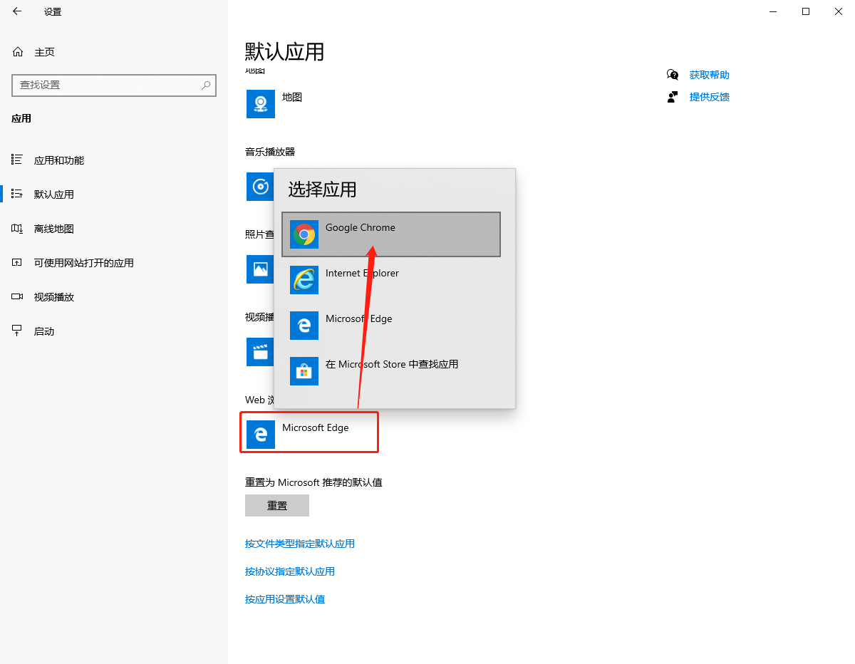Click the Google Chrome icon in chooser
The height and width of the screenshot is (664, 855).
coord(304,234)
